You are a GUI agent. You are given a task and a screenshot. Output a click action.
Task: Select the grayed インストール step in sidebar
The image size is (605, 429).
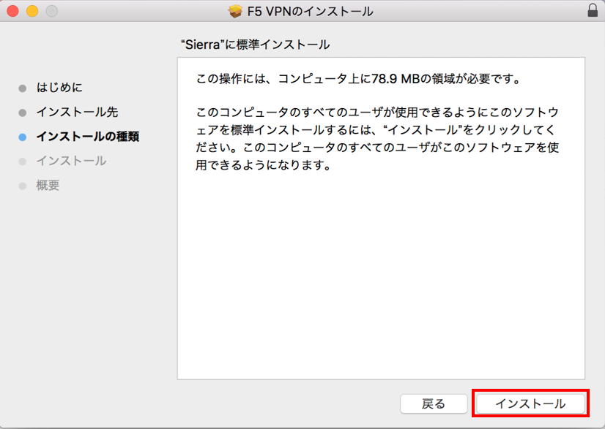tap(71, 161)
